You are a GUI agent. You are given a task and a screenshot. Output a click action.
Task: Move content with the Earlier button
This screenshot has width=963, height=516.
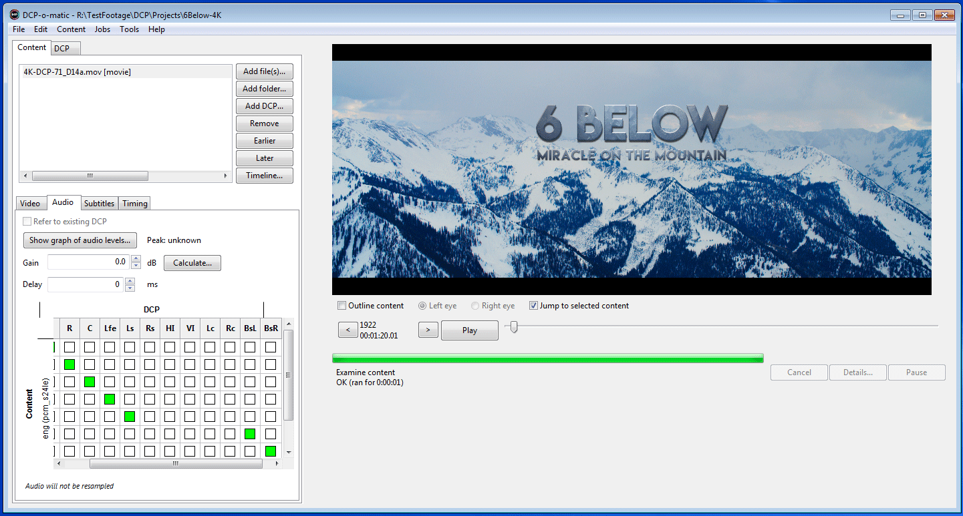(264, 141)
